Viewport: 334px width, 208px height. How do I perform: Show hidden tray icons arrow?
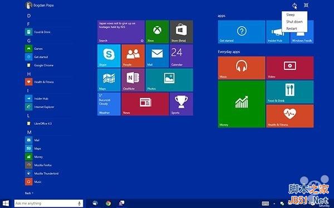point(274,204)
